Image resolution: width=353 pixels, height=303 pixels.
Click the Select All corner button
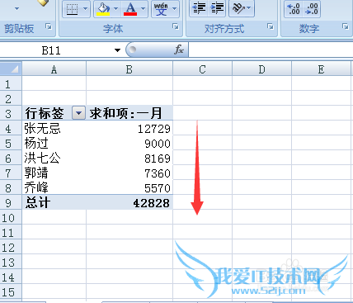click(x=11, y=69)
